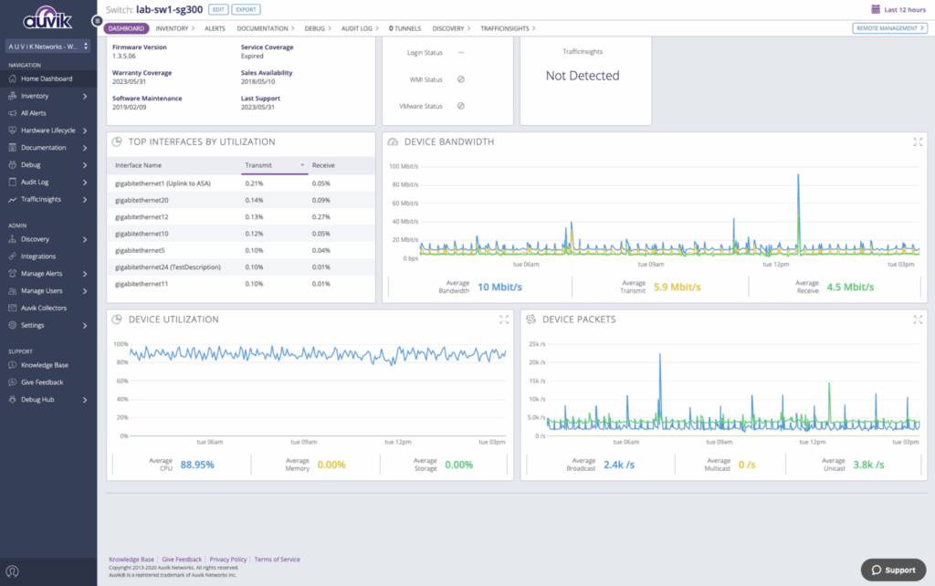This screenshot has width=935, height=586.
Task: Expand the Inventory sidebar menu
Action: [85, 96]
